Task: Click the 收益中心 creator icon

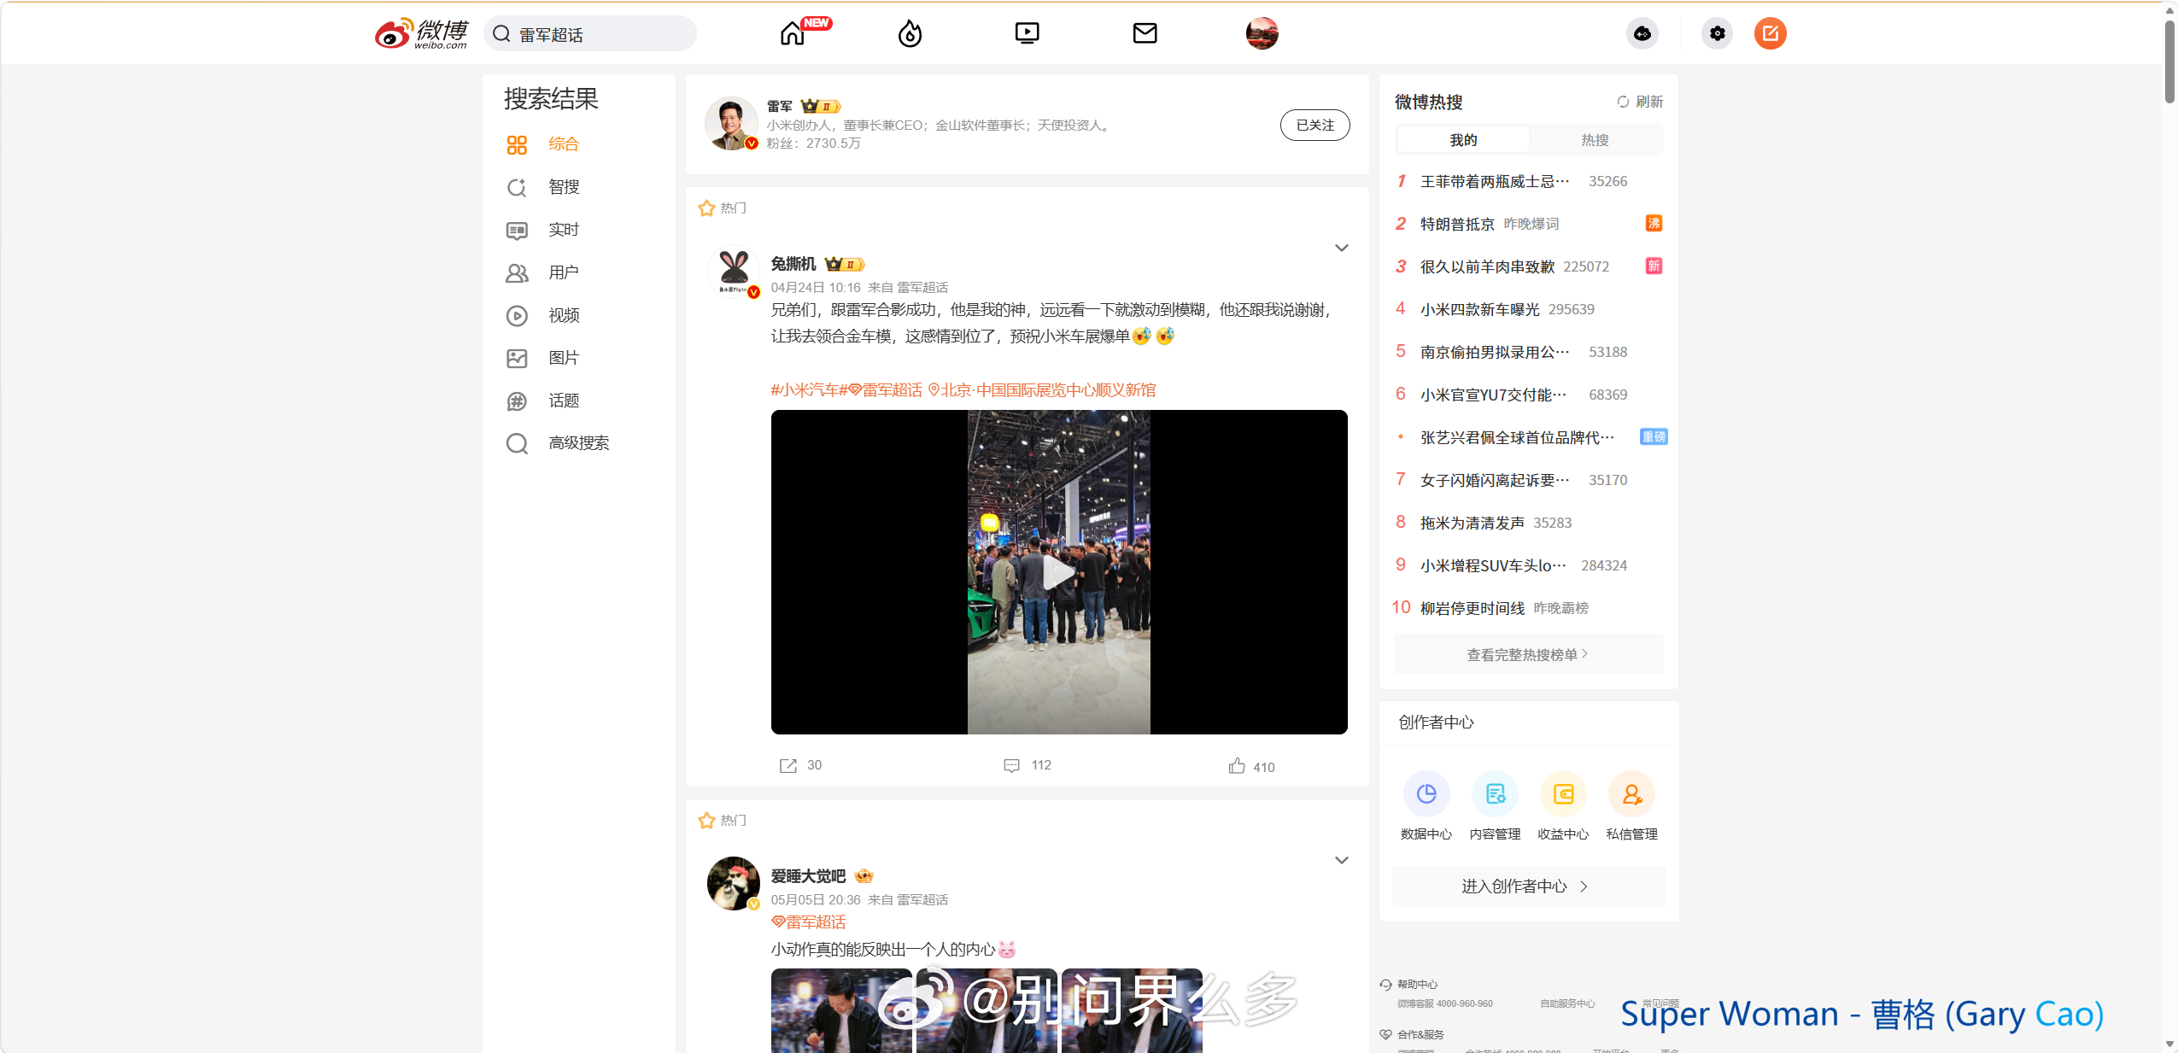Action: [x=1563, y=794]
